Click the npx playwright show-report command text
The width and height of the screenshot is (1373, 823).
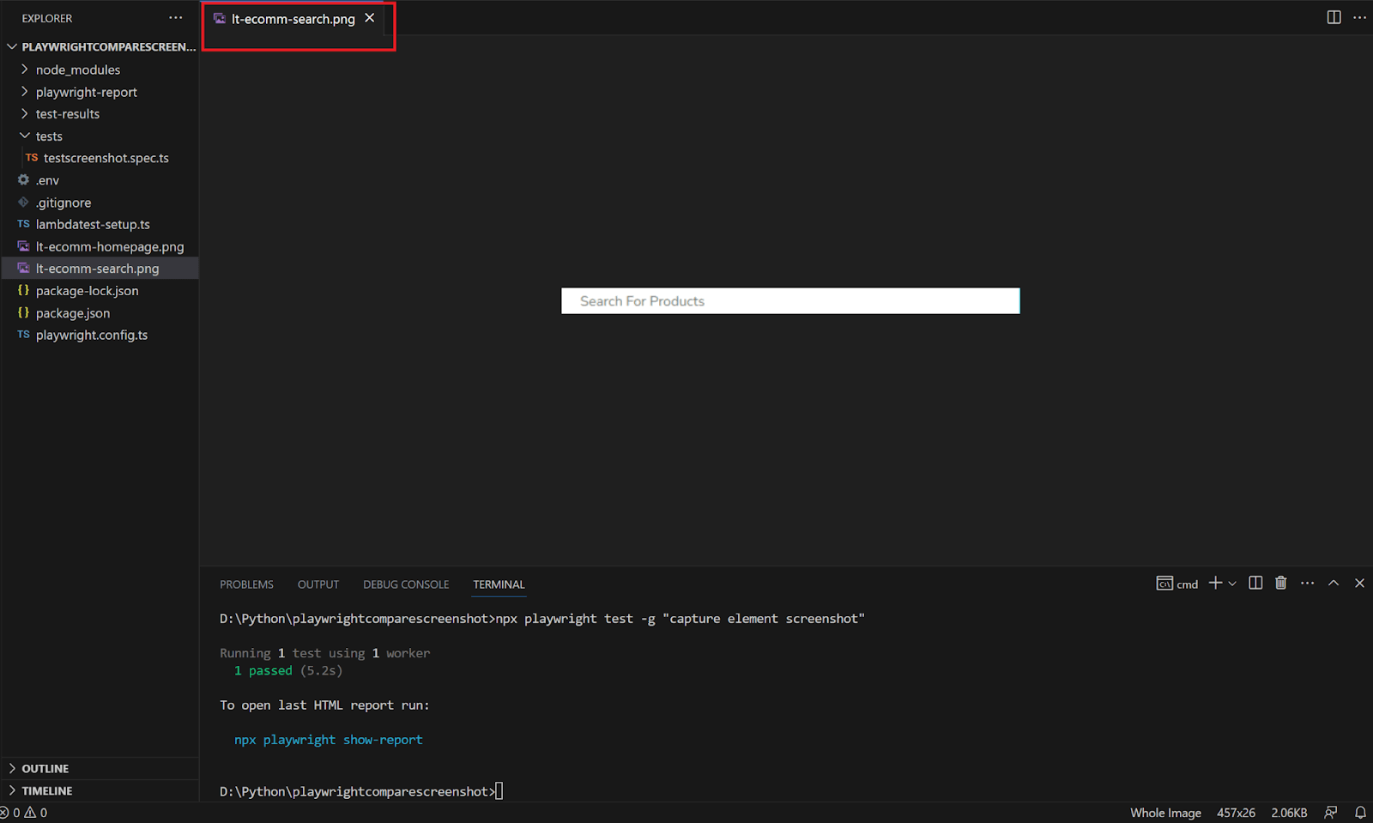(x=329, y=740)
